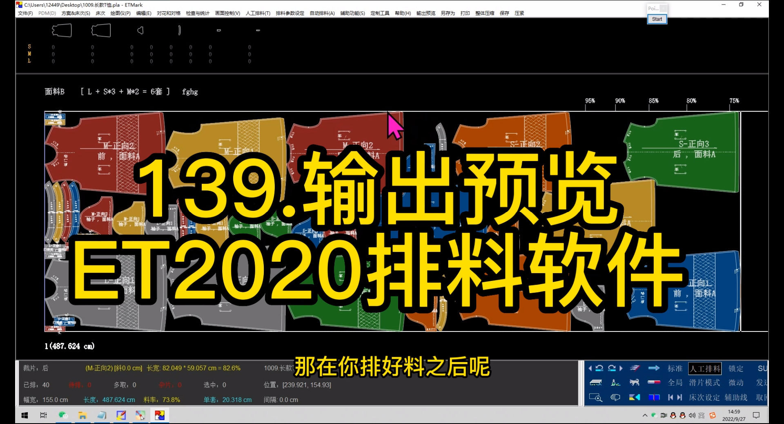
Task: Open the Windows Start menu
Action: (24, 415)
